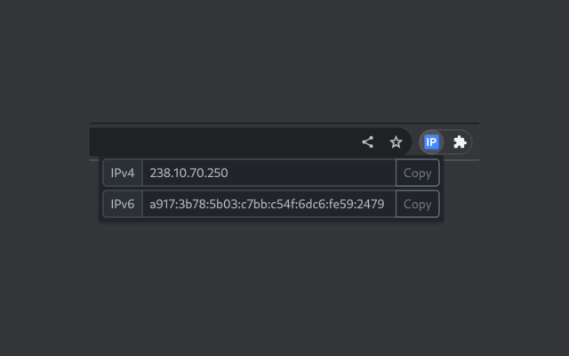
Task: Click the IPv4 label
Action: click(x=123, y=173)
